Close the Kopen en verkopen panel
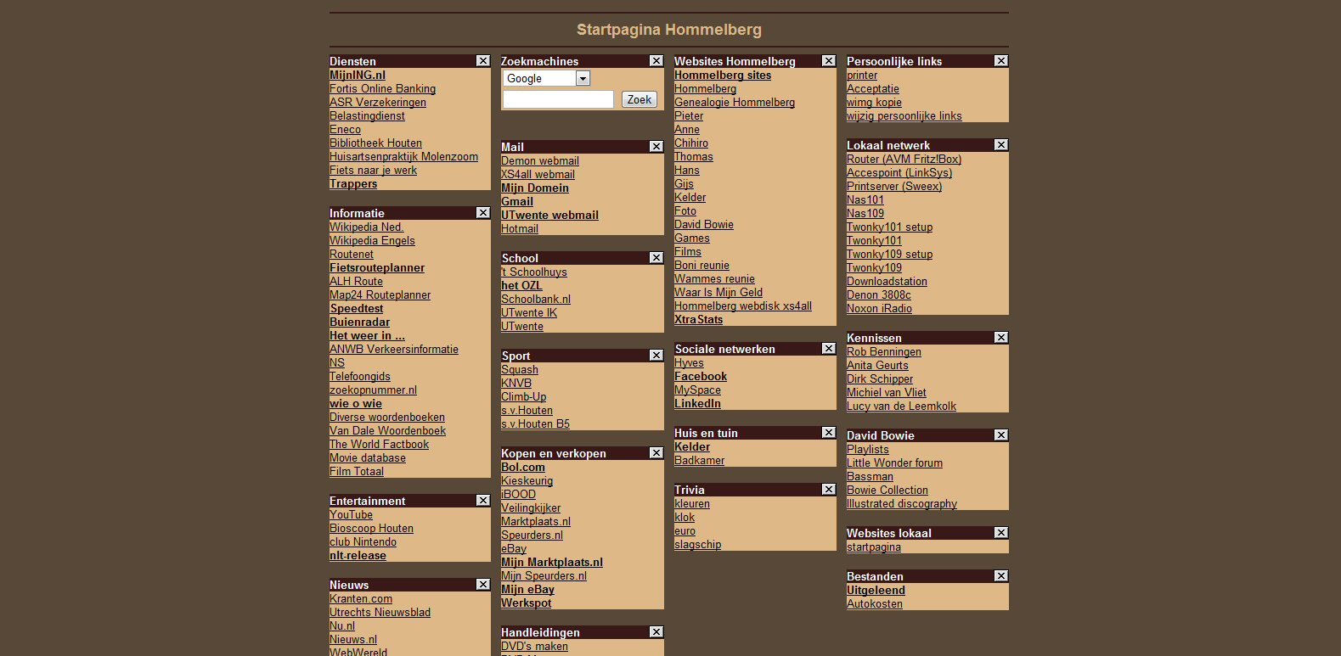Viewport: 1341px width, 656px height. click(656, 453)
